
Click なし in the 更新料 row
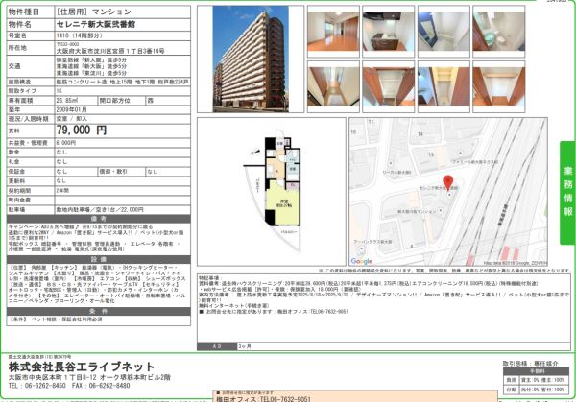tap(61, 181)
